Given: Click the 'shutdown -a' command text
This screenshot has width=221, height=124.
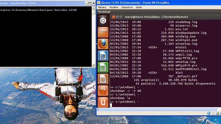Looking at the screenshot, I should [120, 98].
